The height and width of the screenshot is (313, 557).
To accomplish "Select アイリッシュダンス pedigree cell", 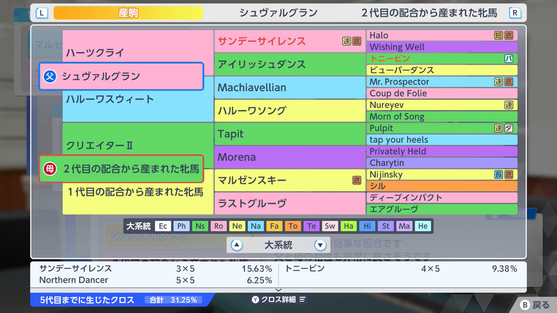I will point(290,64).
